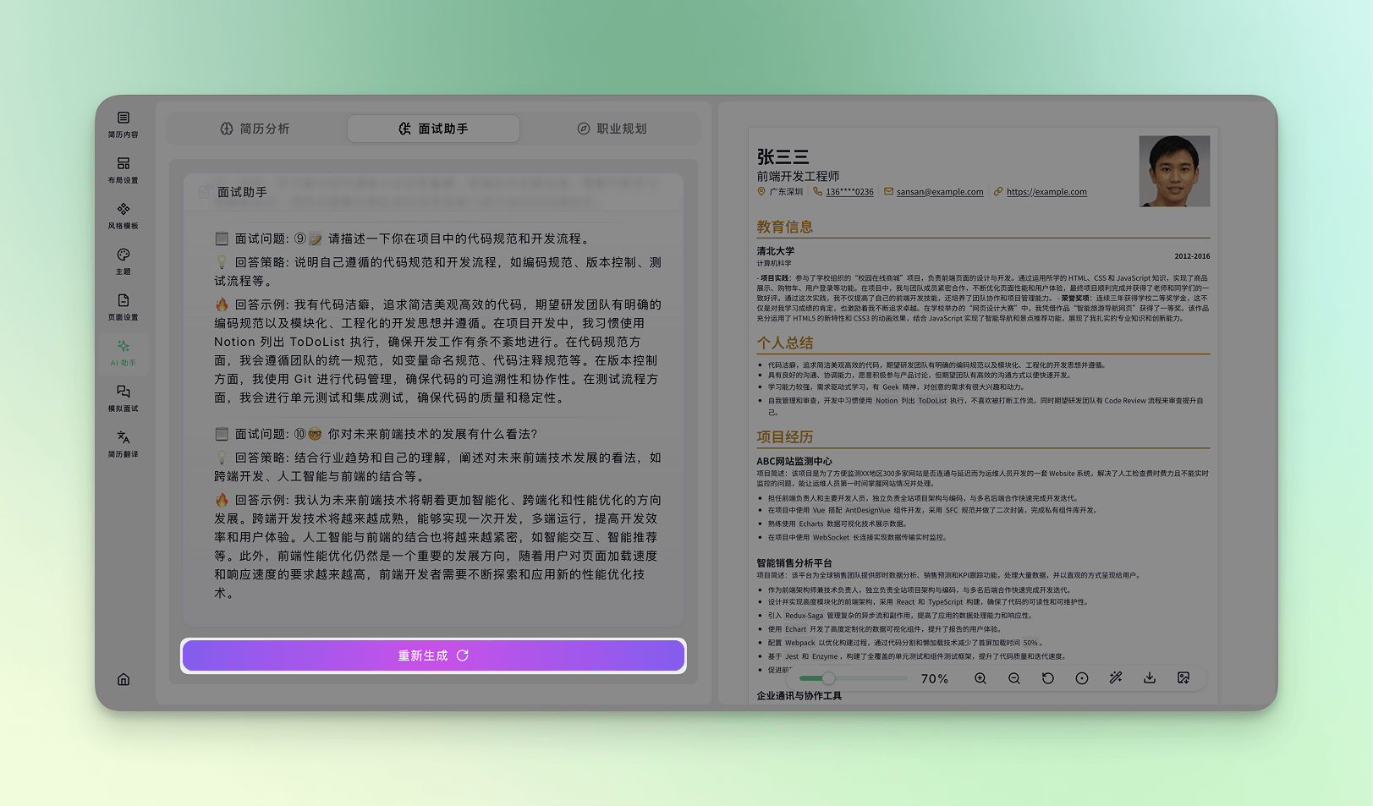Click the zoom slider handle at 70%
Screen dimensions: 1373x806
(x=828, y=678)
